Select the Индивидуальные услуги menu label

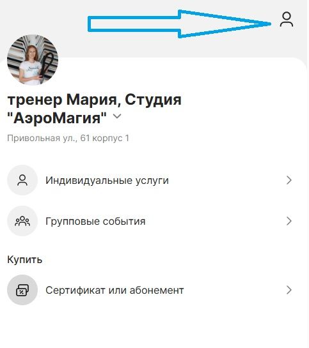point(107,181)
